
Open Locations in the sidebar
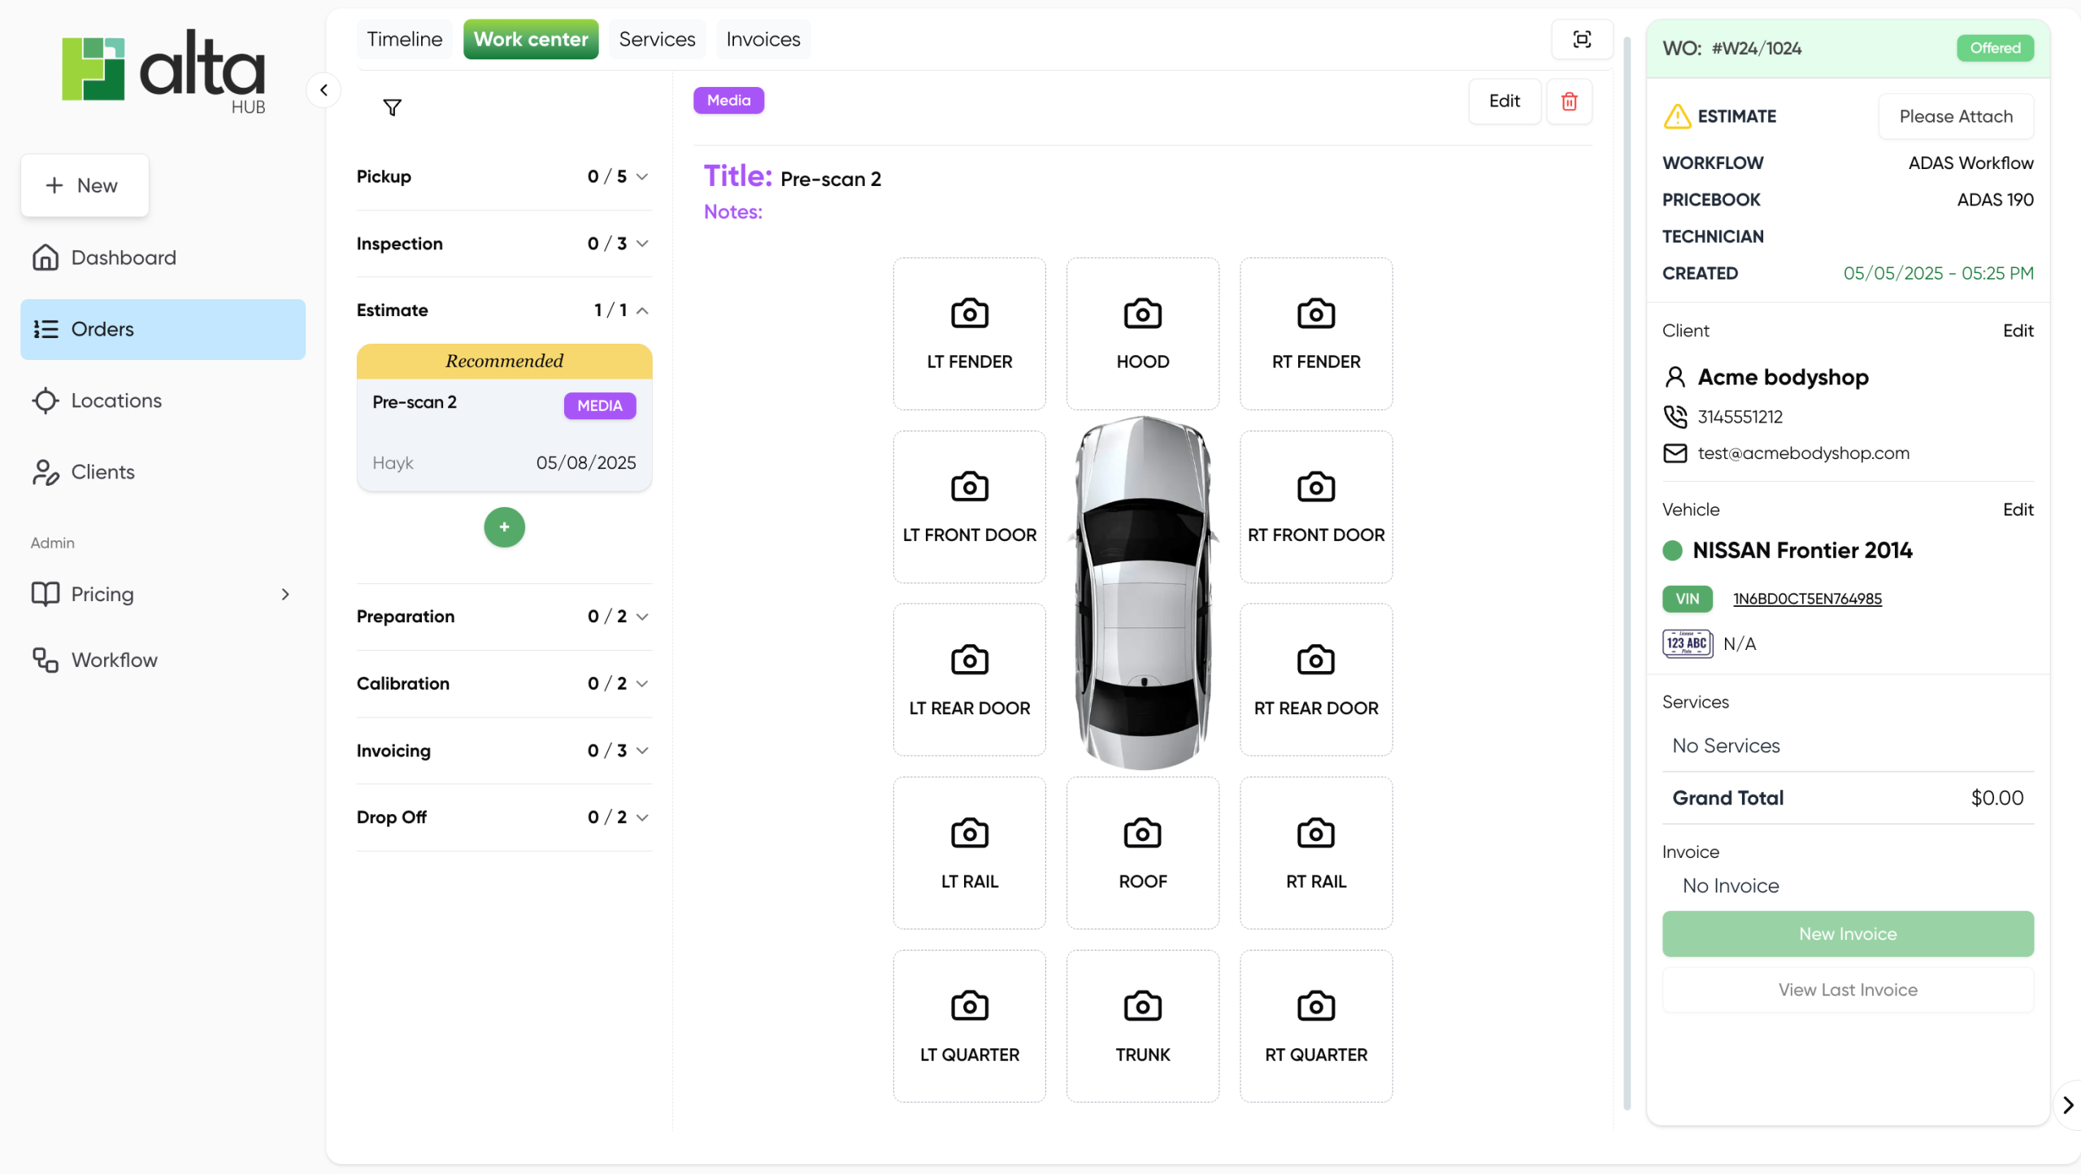116,401
